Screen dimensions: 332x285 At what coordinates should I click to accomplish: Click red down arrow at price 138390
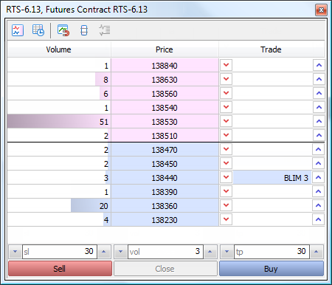point(226,191)
